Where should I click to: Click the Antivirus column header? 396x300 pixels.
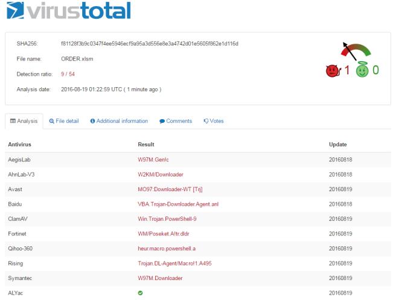coord(19,145)
